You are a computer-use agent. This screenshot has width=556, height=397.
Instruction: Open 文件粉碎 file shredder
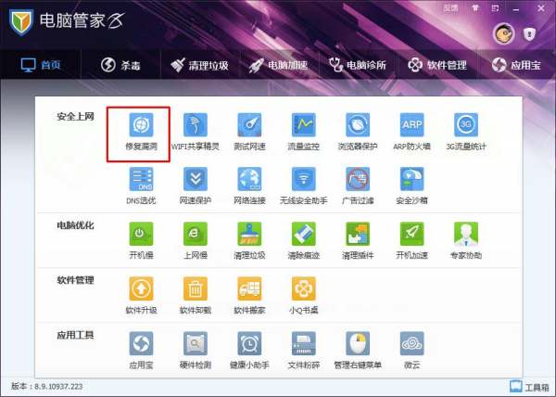pos(304,351)
